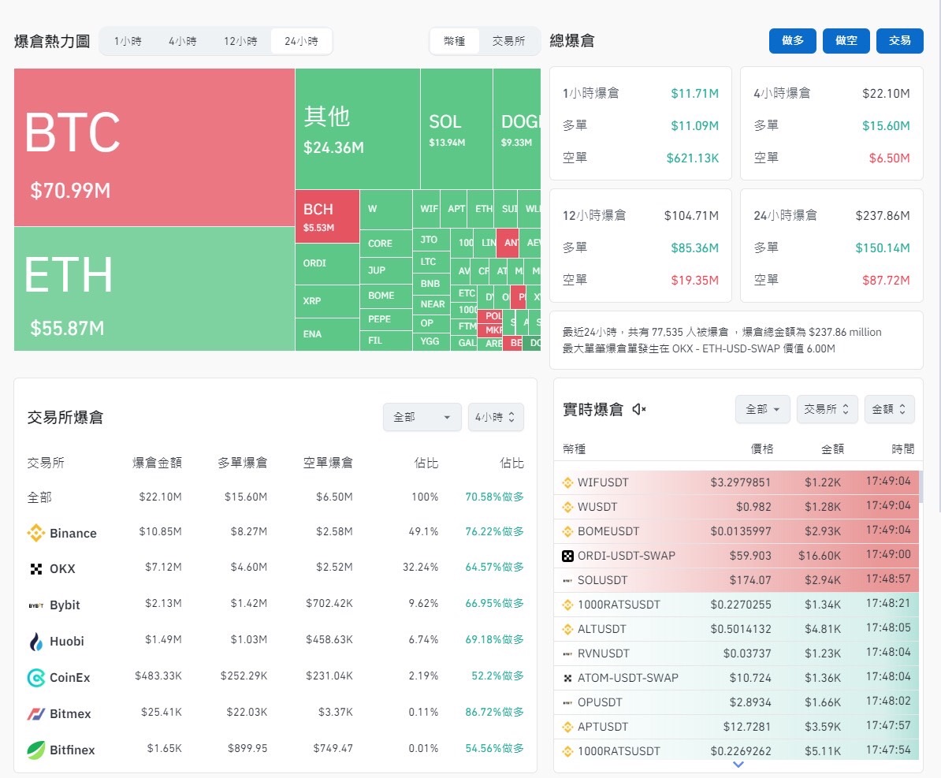The height and width of the screenshot is (778, 941).
Task: Switch heatmap view to 幣種 mode
Action: pos(455,41)
